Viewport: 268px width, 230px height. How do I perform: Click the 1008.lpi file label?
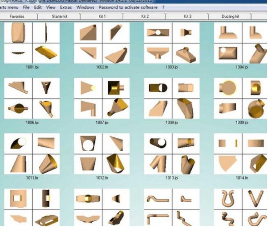point(172,123)
